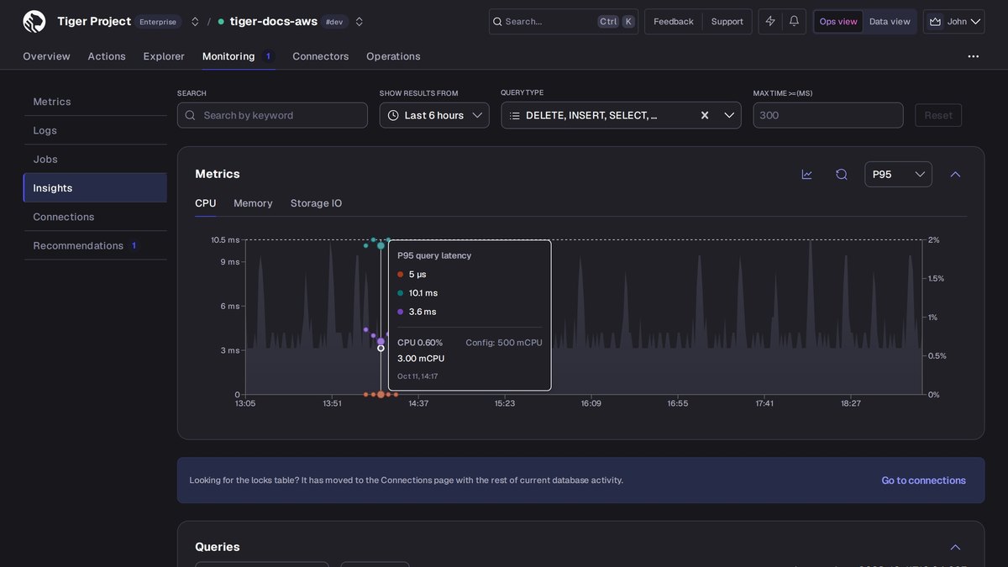The width and height of the screenshot is (1008, 567).
Task: Go to the Overview tab
Action: point(46,56)
